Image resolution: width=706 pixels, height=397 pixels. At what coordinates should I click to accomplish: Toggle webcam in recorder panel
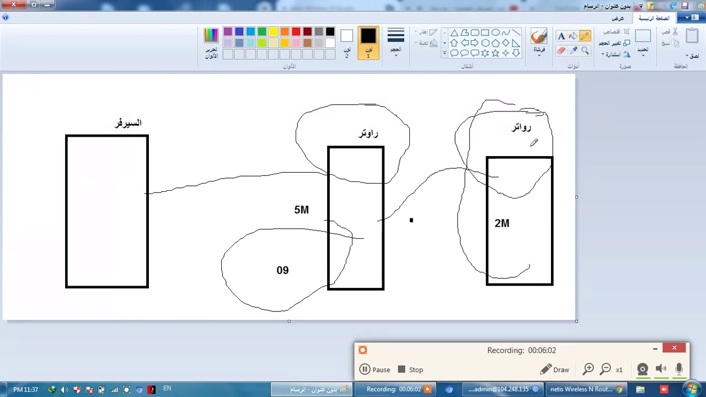643,369
